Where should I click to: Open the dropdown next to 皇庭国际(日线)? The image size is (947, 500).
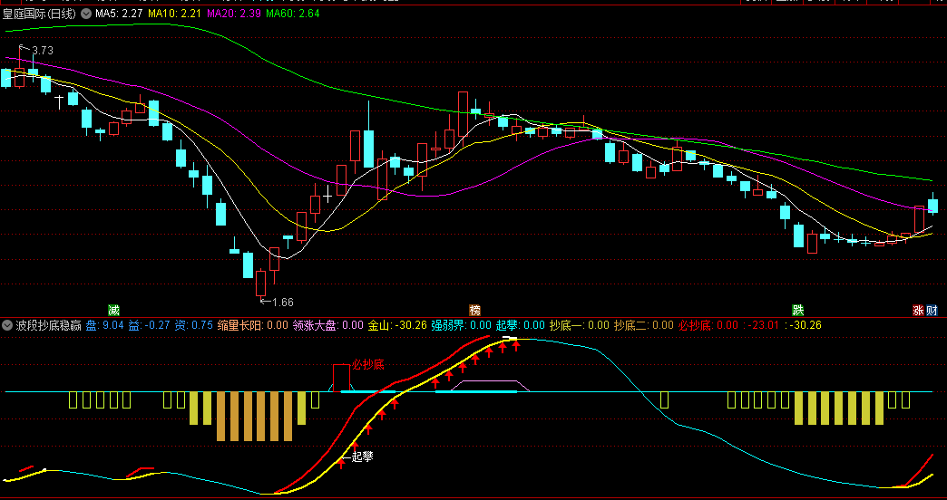[86, 14]
